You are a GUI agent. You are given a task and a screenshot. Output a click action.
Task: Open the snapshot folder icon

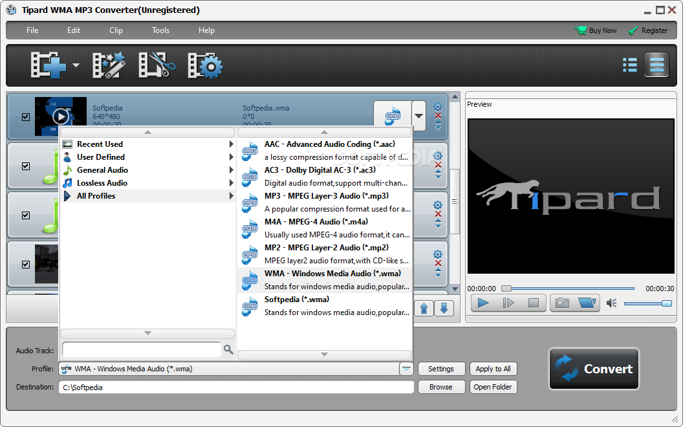pos(587,303)
